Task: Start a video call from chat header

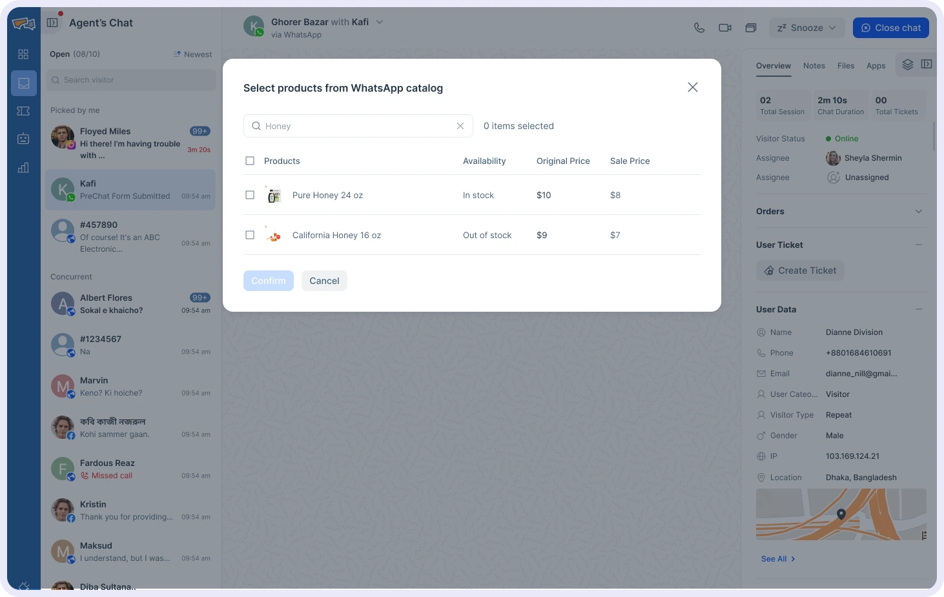Action: click(x=724, y=28)
